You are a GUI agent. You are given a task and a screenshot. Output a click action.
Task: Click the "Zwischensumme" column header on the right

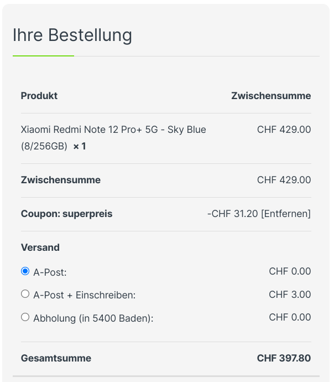tap(271, 96)
